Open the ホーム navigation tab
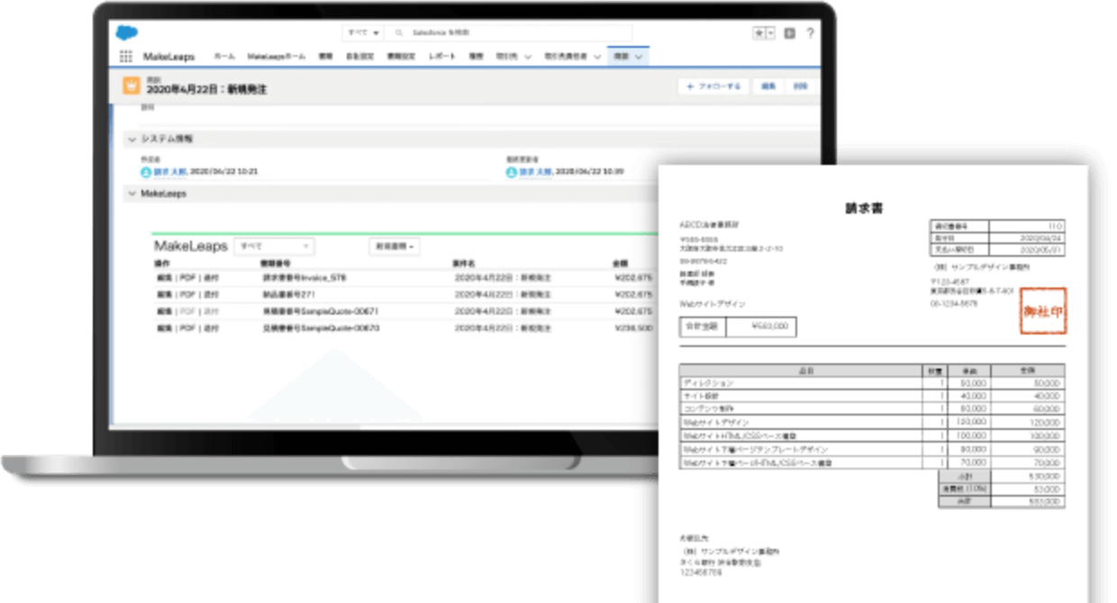This screenshot has width=1117, height=603. [224, 57]
